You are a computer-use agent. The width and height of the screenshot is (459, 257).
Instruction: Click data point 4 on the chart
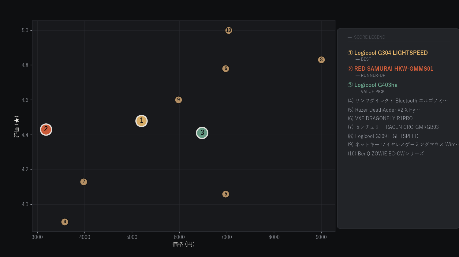(x=65, y=222)
